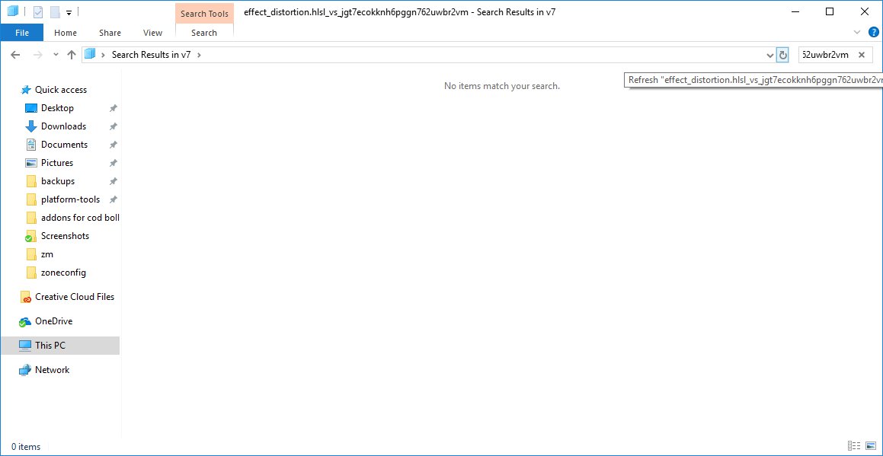This screenshot has height=456, width=883.
Task: Click New folder icon in quick access toolbar
Action: tap(55, 12)
